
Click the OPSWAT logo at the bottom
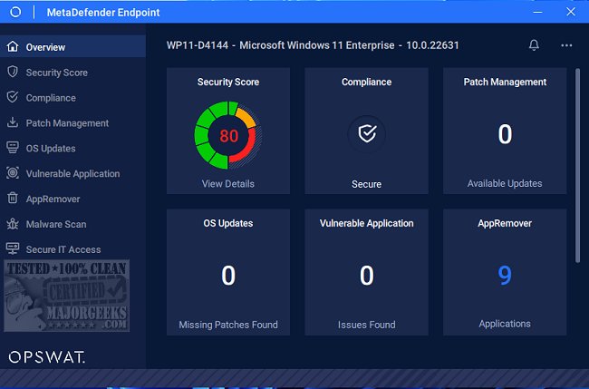click(47, 357)
